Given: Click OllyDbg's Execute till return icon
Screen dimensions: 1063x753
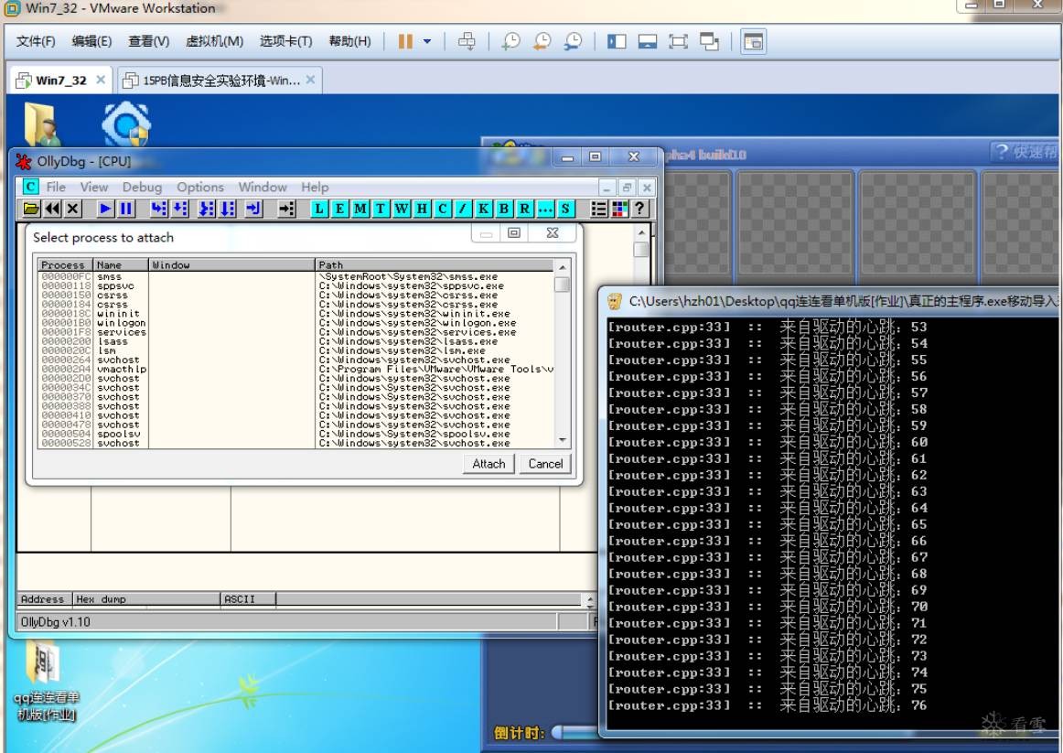Looking at the screenshot, I should point(253,209).
